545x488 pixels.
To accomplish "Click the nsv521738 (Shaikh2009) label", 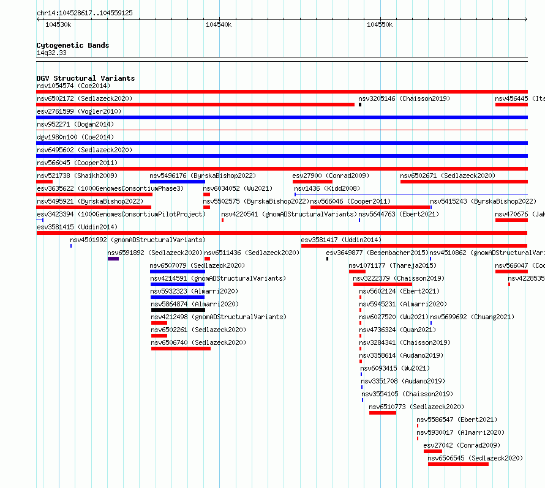I will pos(77,176).
